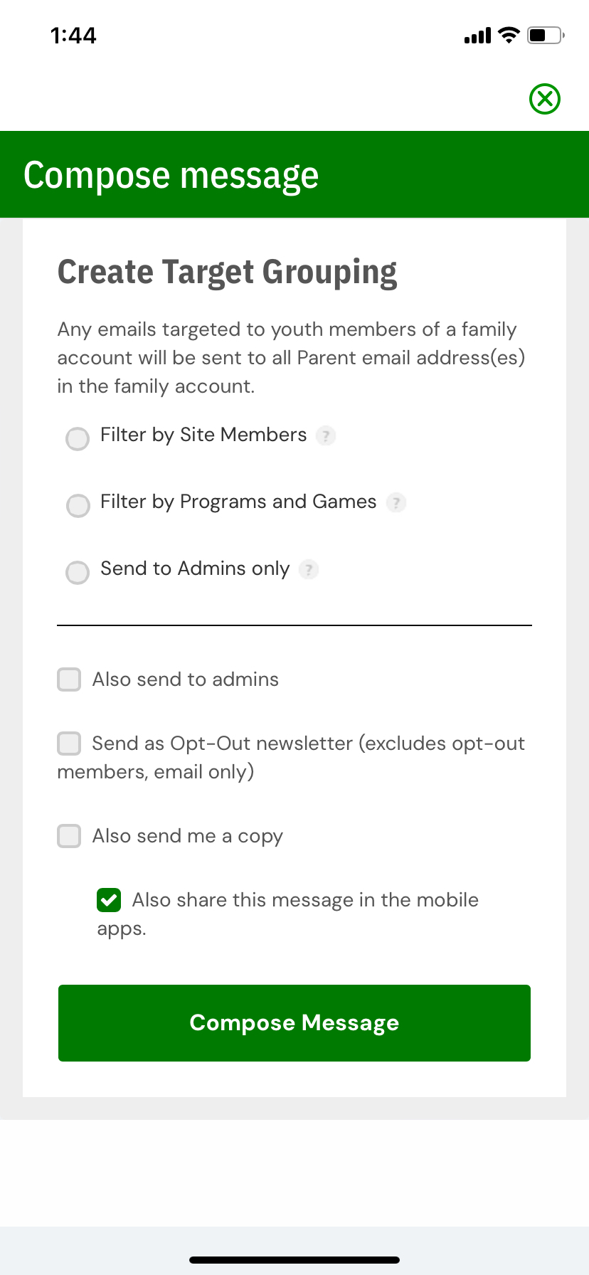Close the compose message dialog
Viewport: 589px width, 1275px height.
coord(545,99)
